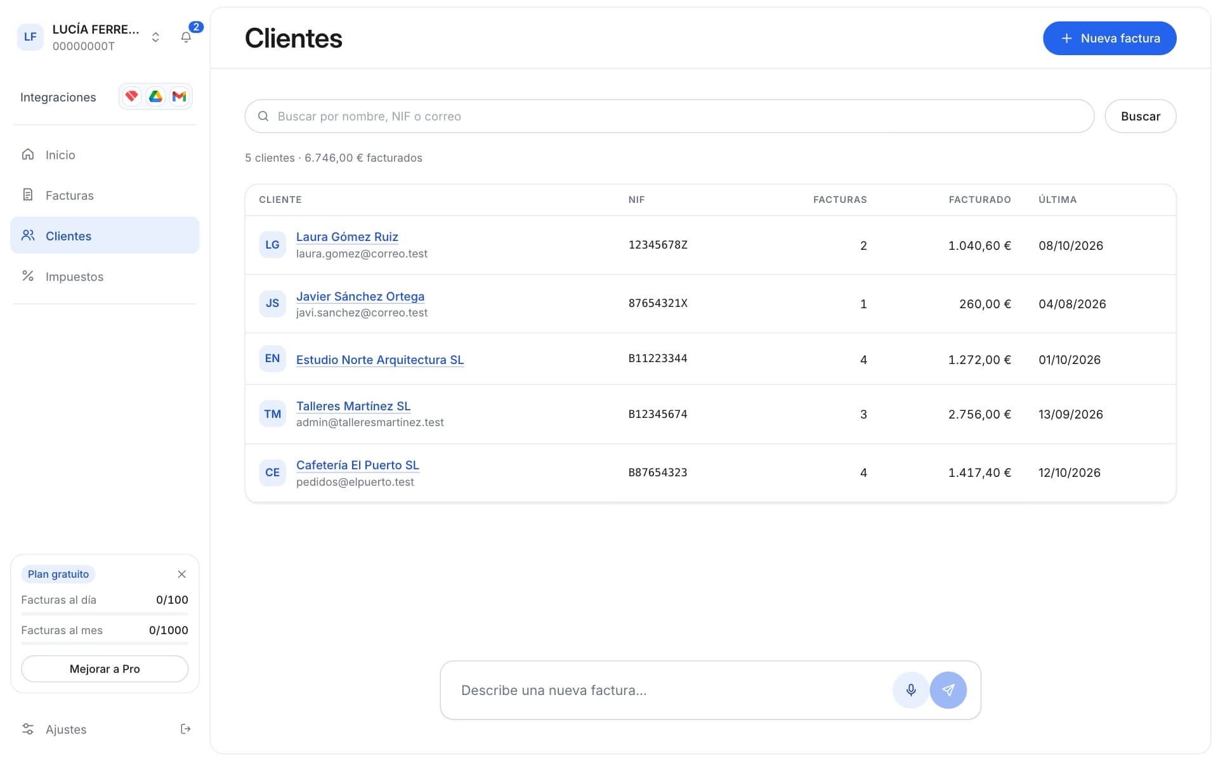This screenshot has height=761, width=1218.
Task: Open the Google Drive integration icon
Action: pyautogui.click(x=155, y=96)
